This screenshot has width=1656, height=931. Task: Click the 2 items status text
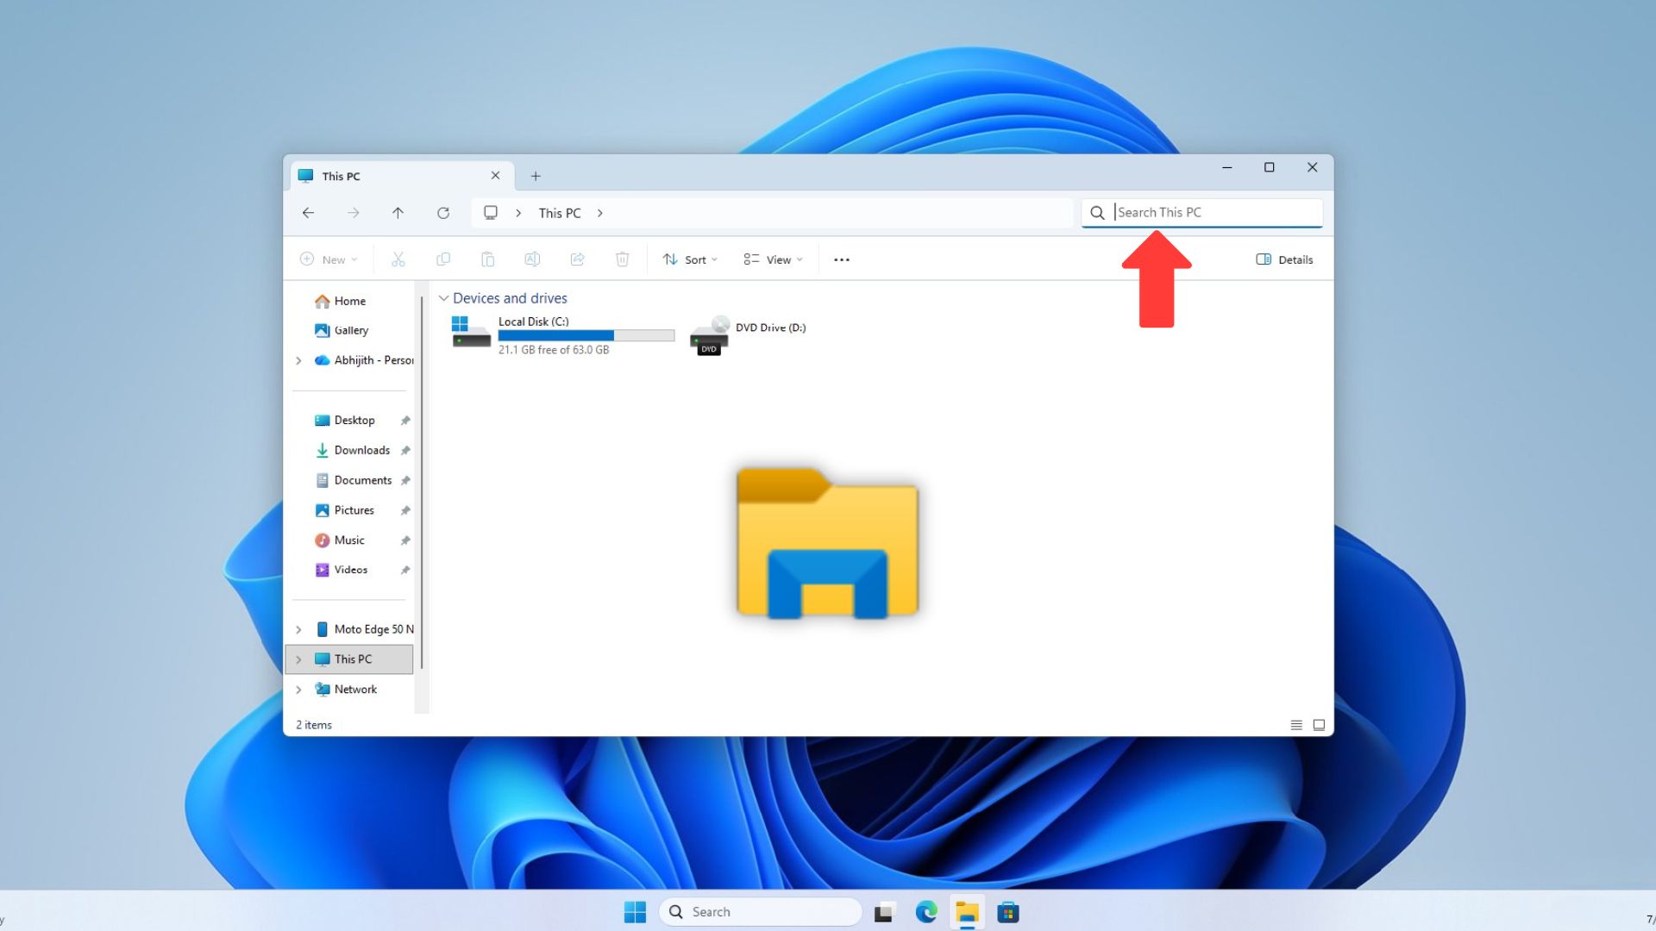click(x=314, y=725)
